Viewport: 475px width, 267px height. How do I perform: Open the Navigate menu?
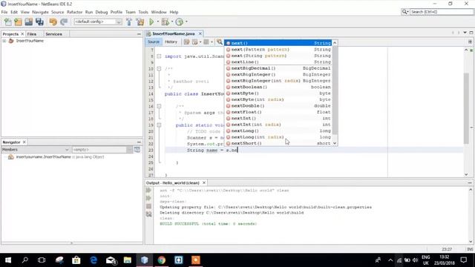pos(40,12)
